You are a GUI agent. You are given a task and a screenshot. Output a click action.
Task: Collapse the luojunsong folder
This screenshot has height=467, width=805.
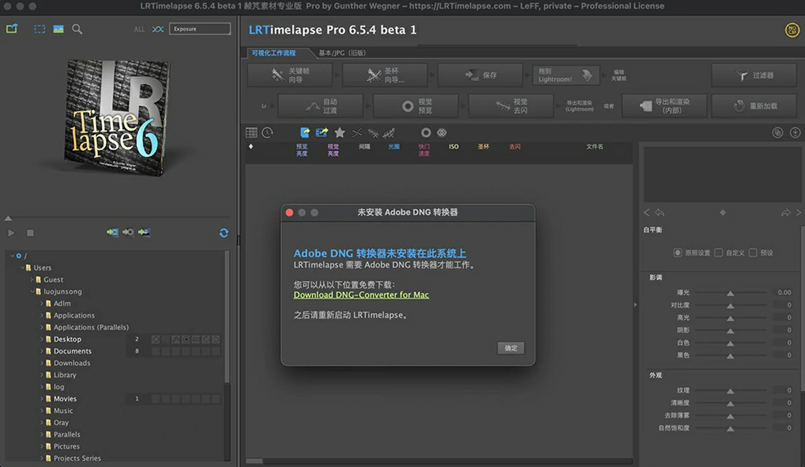32,292
